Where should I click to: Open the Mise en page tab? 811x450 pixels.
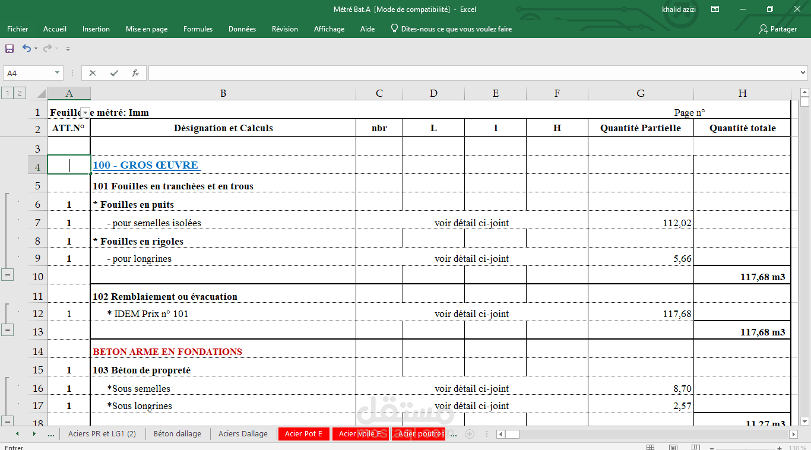147,29
